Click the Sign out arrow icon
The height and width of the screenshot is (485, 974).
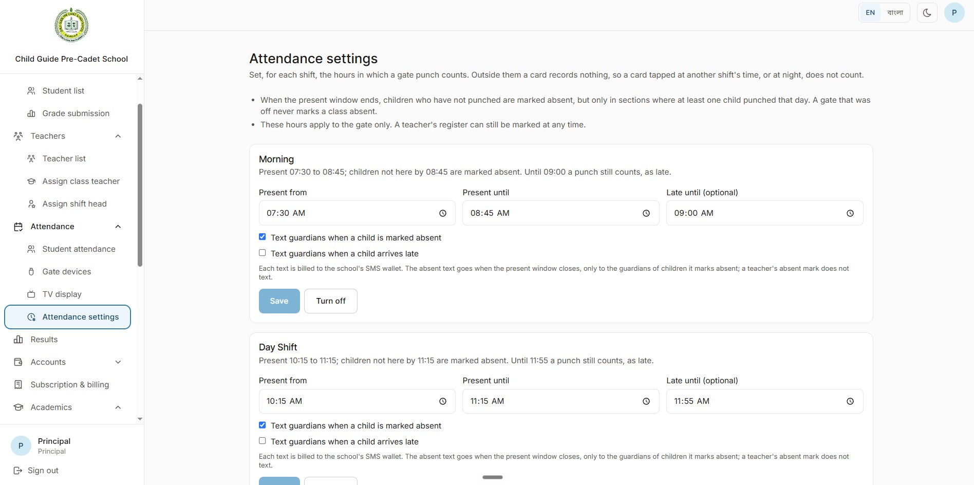tap(18, 471)
